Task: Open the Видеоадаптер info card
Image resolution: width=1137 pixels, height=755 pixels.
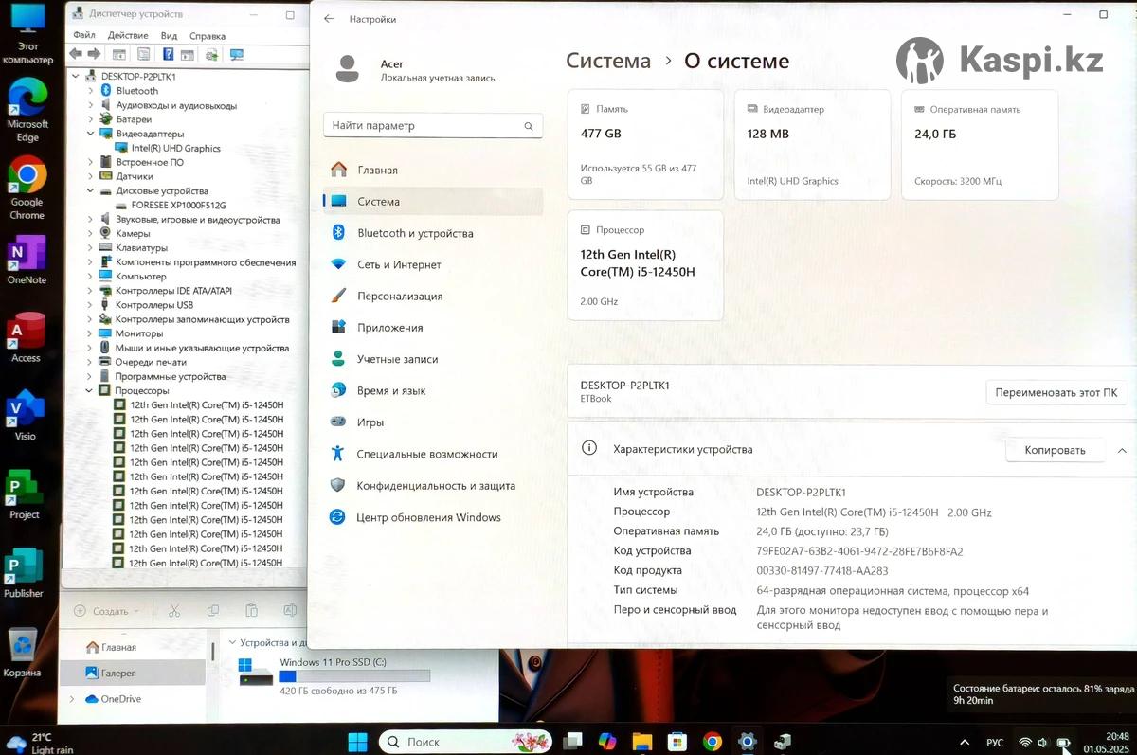Action: point(812,145)
